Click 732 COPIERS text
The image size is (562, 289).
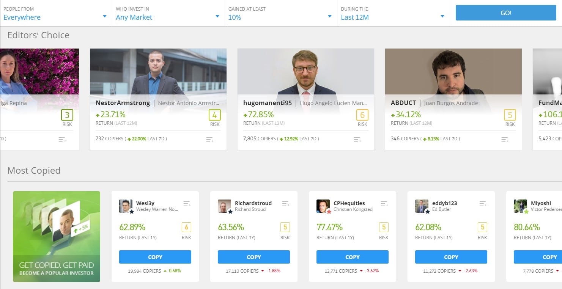[x=109, y=139]
